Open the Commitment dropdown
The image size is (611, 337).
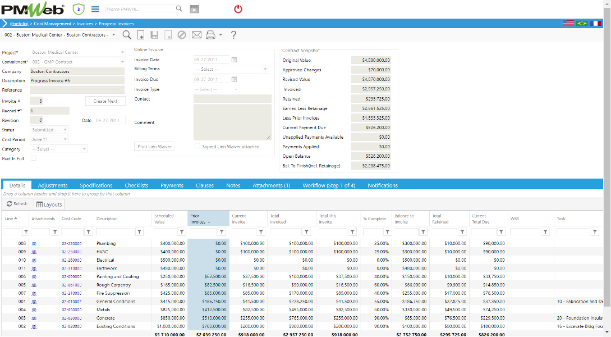(122, 62)
